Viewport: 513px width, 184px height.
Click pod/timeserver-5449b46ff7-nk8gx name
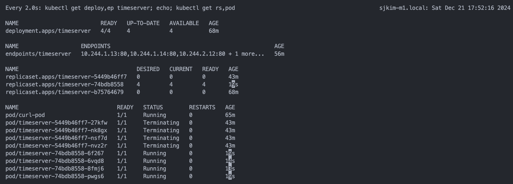pos(56,130)
